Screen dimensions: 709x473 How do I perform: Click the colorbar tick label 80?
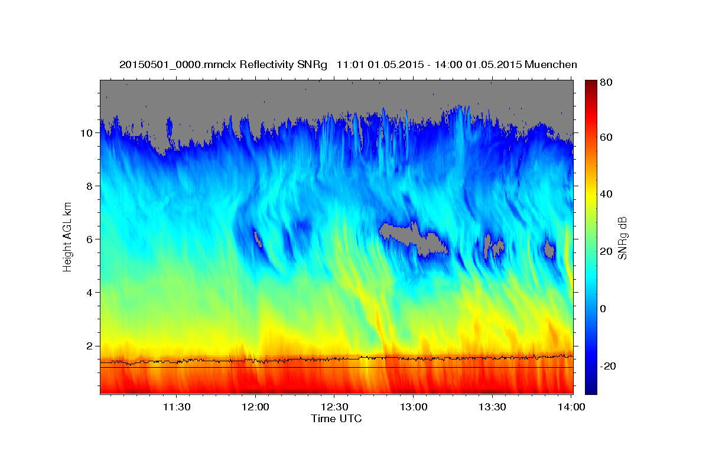[606, 83]
